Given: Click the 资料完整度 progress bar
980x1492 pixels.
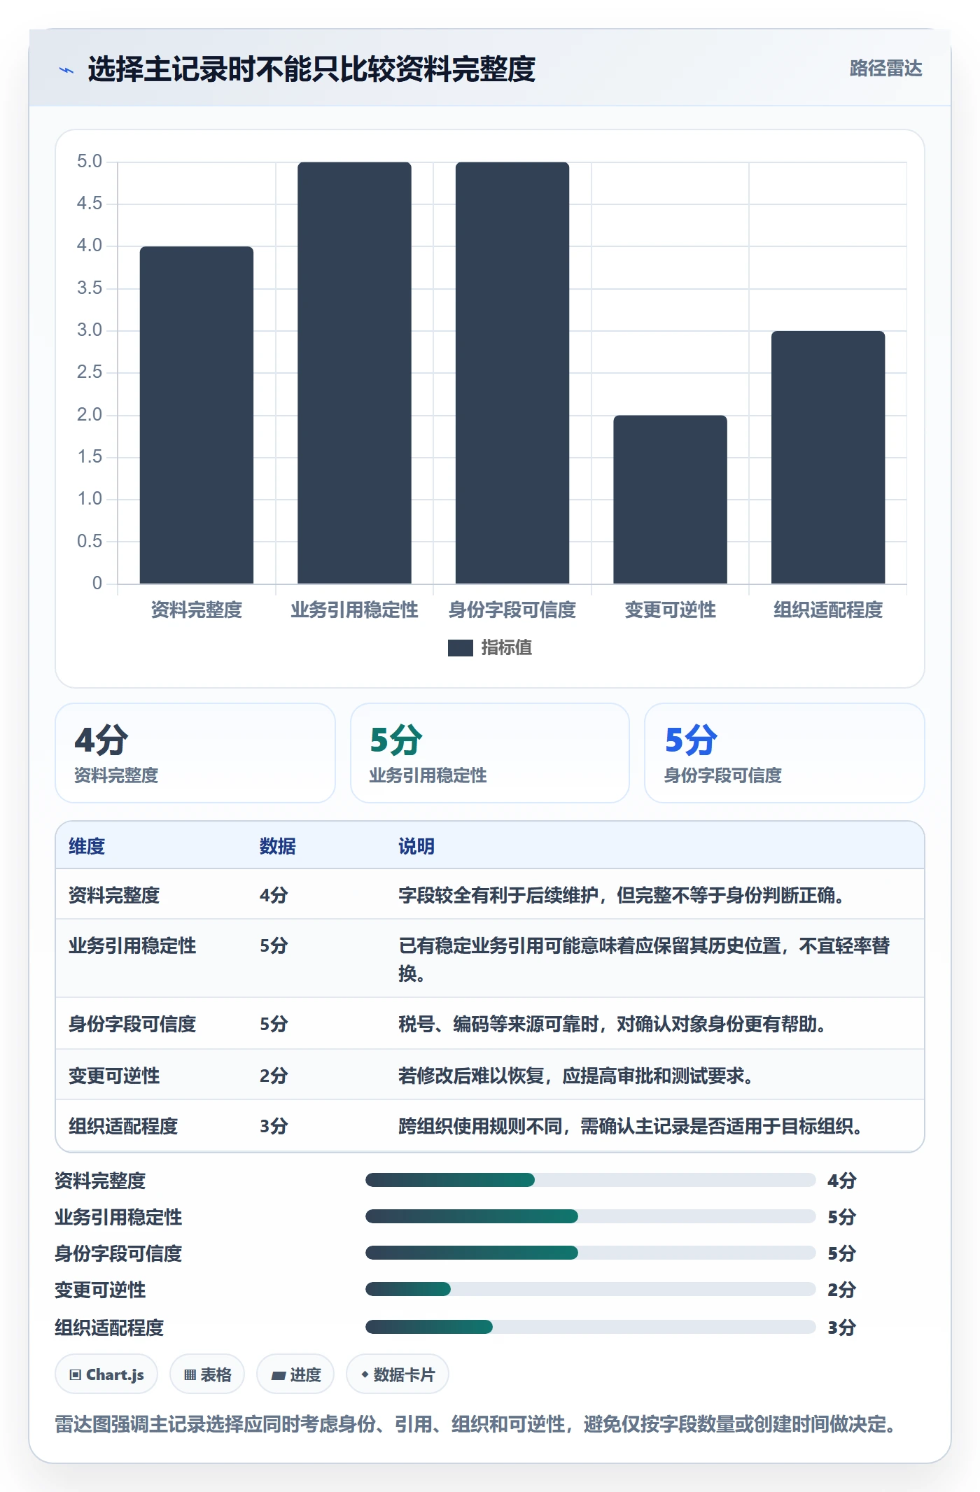Looking at the screenshot, I should pos(590,1181).
